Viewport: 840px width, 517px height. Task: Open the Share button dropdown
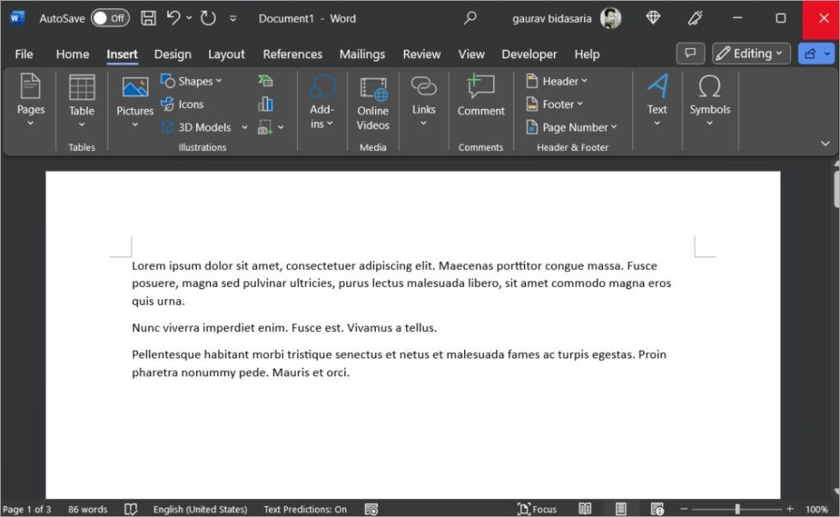click(828, 53)
